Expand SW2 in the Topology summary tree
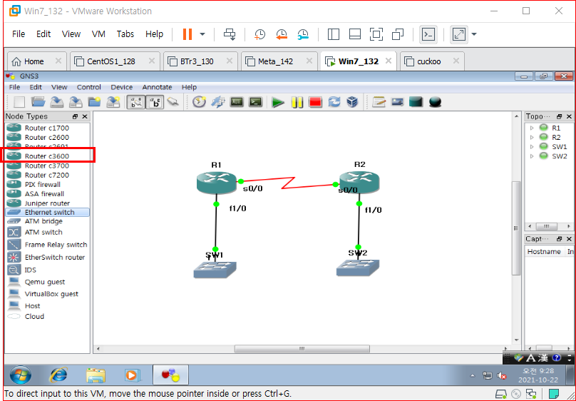Screen dimensions: 576x401 (x=531, y=156)
